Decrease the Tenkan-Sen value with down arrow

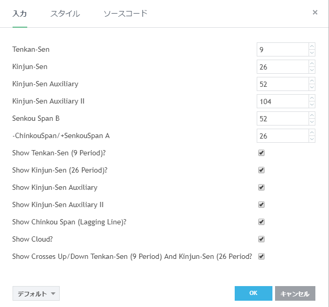(312, 53)
